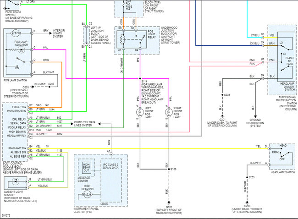This screenshot has height=219, width=298.
Task: Click the fog lamp indicator LED symbol
Action: 21,50
